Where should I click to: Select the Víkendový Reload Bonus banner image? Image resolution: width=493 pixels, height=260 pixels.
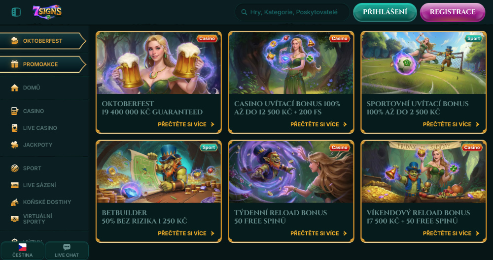coord(423,172)
